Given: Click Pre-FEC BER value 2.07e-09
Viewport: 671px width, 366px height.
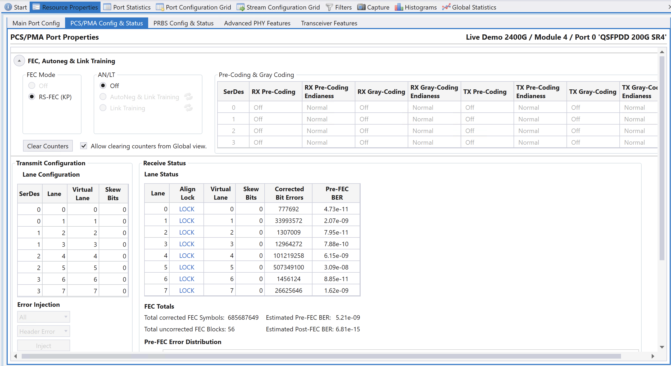Looking at the screenshot, I should (336, 221).
